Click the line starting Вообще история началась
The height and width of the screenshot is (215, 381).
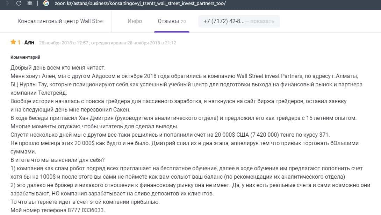coord(178,101)
